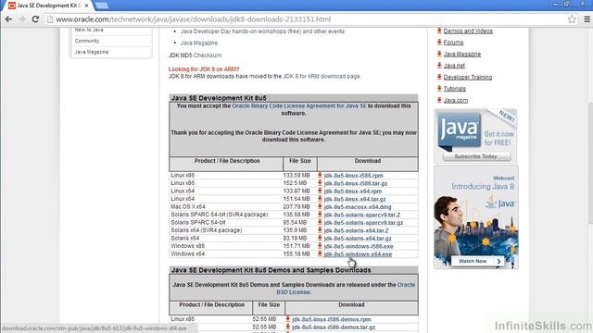The height and width of the screenshot is (333, 593).
Task: Click download arrow icon beside jdk-8u5-windows-x64.exe
Action: [320, 254]
